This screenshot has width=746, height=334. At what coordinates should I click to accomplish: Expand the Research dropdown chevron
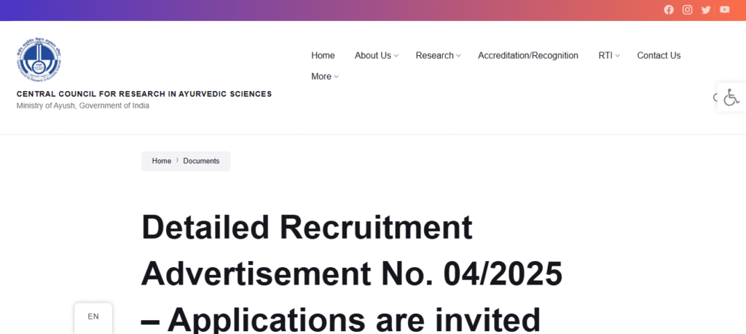tap(459, 56)
